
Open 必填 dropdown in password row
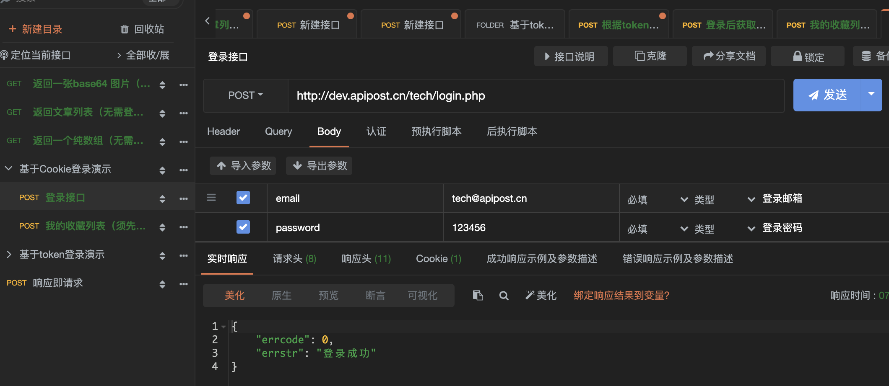(x=658, y=229)
